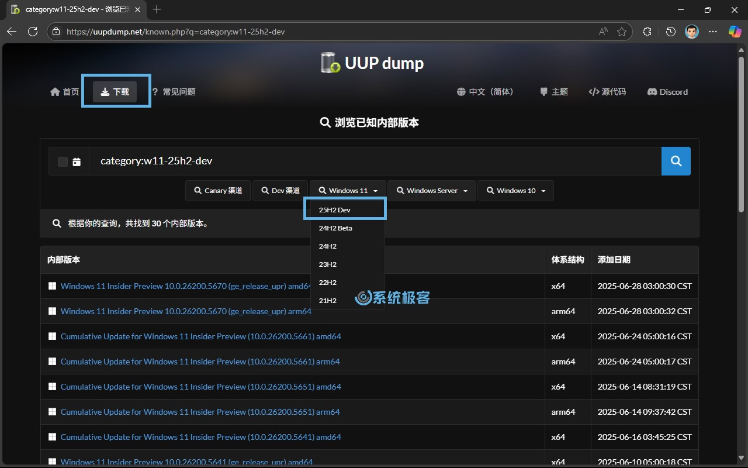The width and height of the screenshot is (748, 468).
Task: Click the calendar icon in search box
Action: [77, 161]
